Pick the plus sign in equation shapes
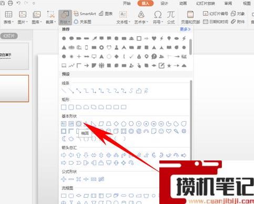 point(64,179)
